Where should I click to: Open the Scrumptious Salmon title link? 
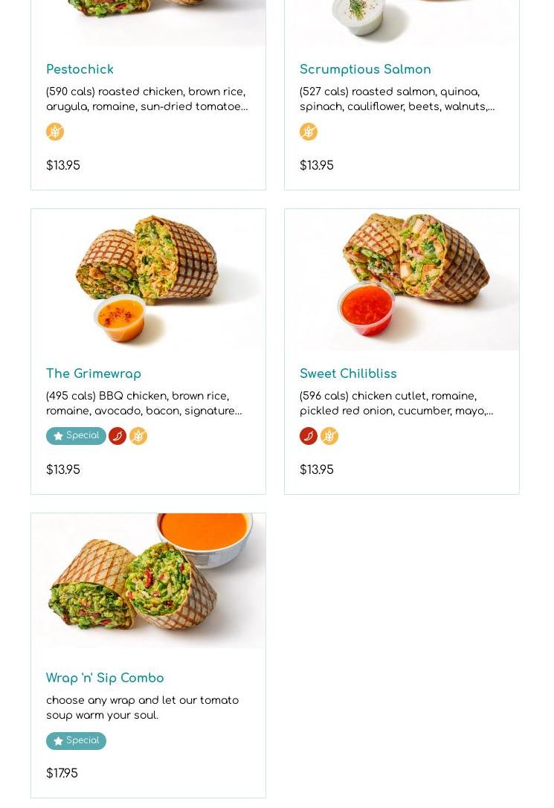pos(365,69)
